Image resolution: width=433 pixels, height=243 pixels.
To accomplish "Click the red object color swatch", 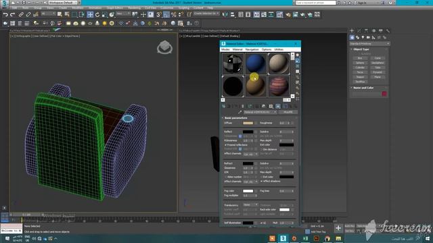I will coord(384,94).
